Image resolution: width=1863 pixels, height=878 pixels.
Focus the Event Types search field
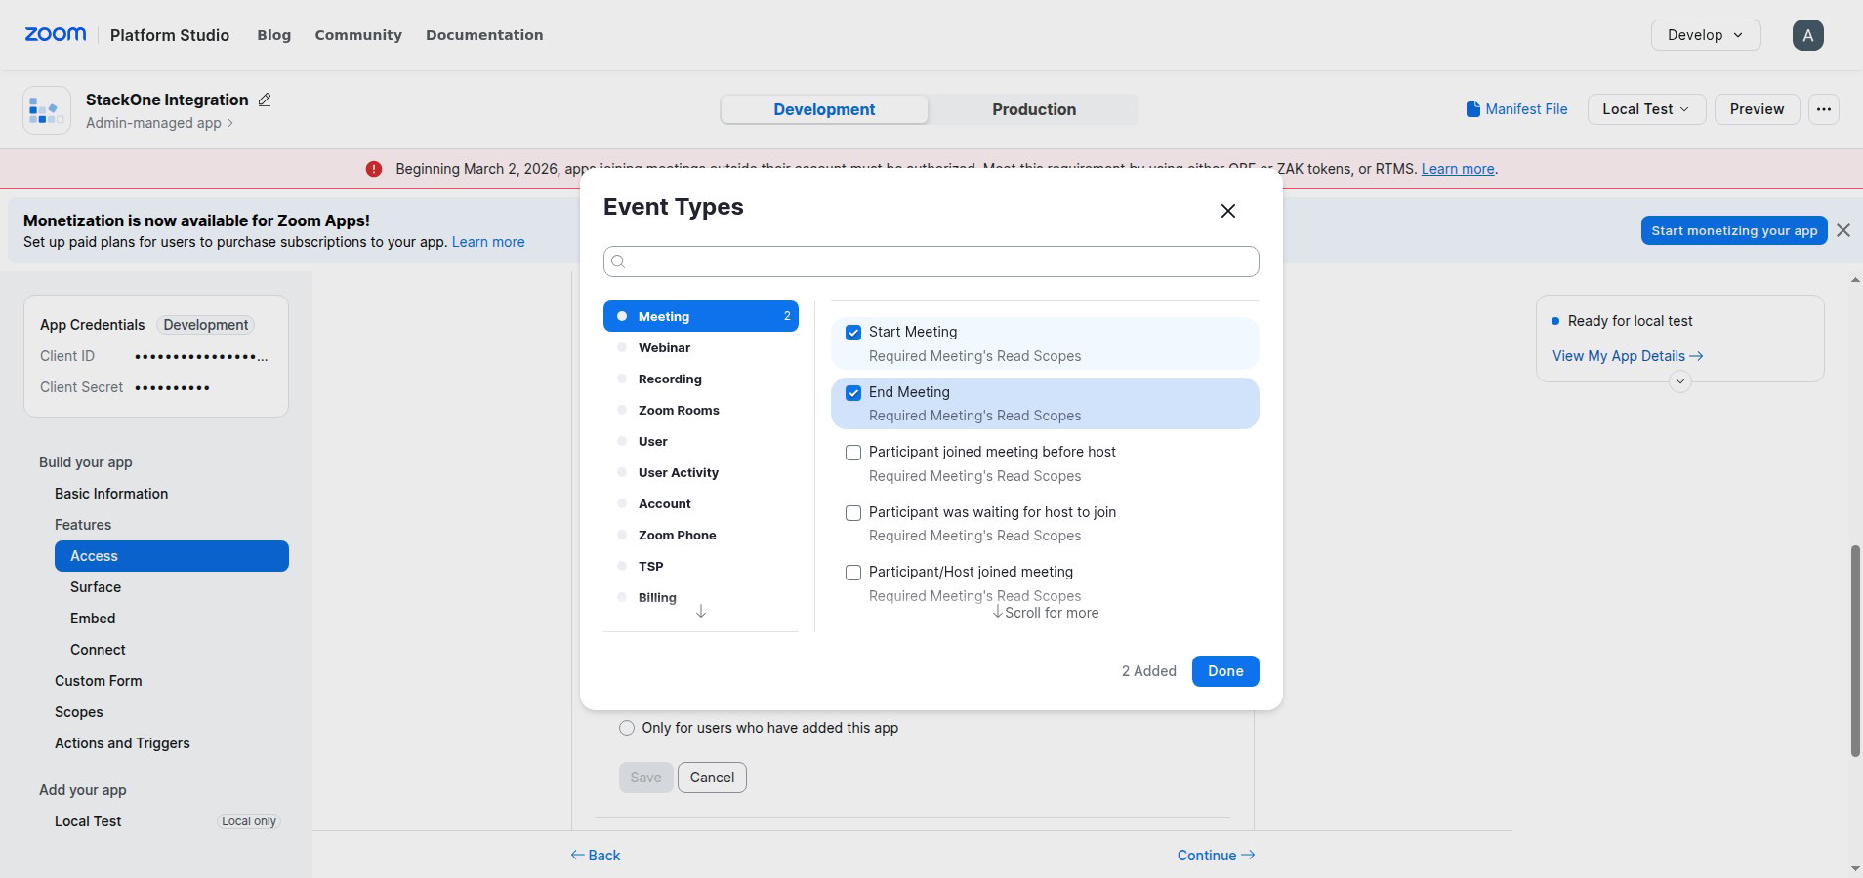(x=931, y=261)
